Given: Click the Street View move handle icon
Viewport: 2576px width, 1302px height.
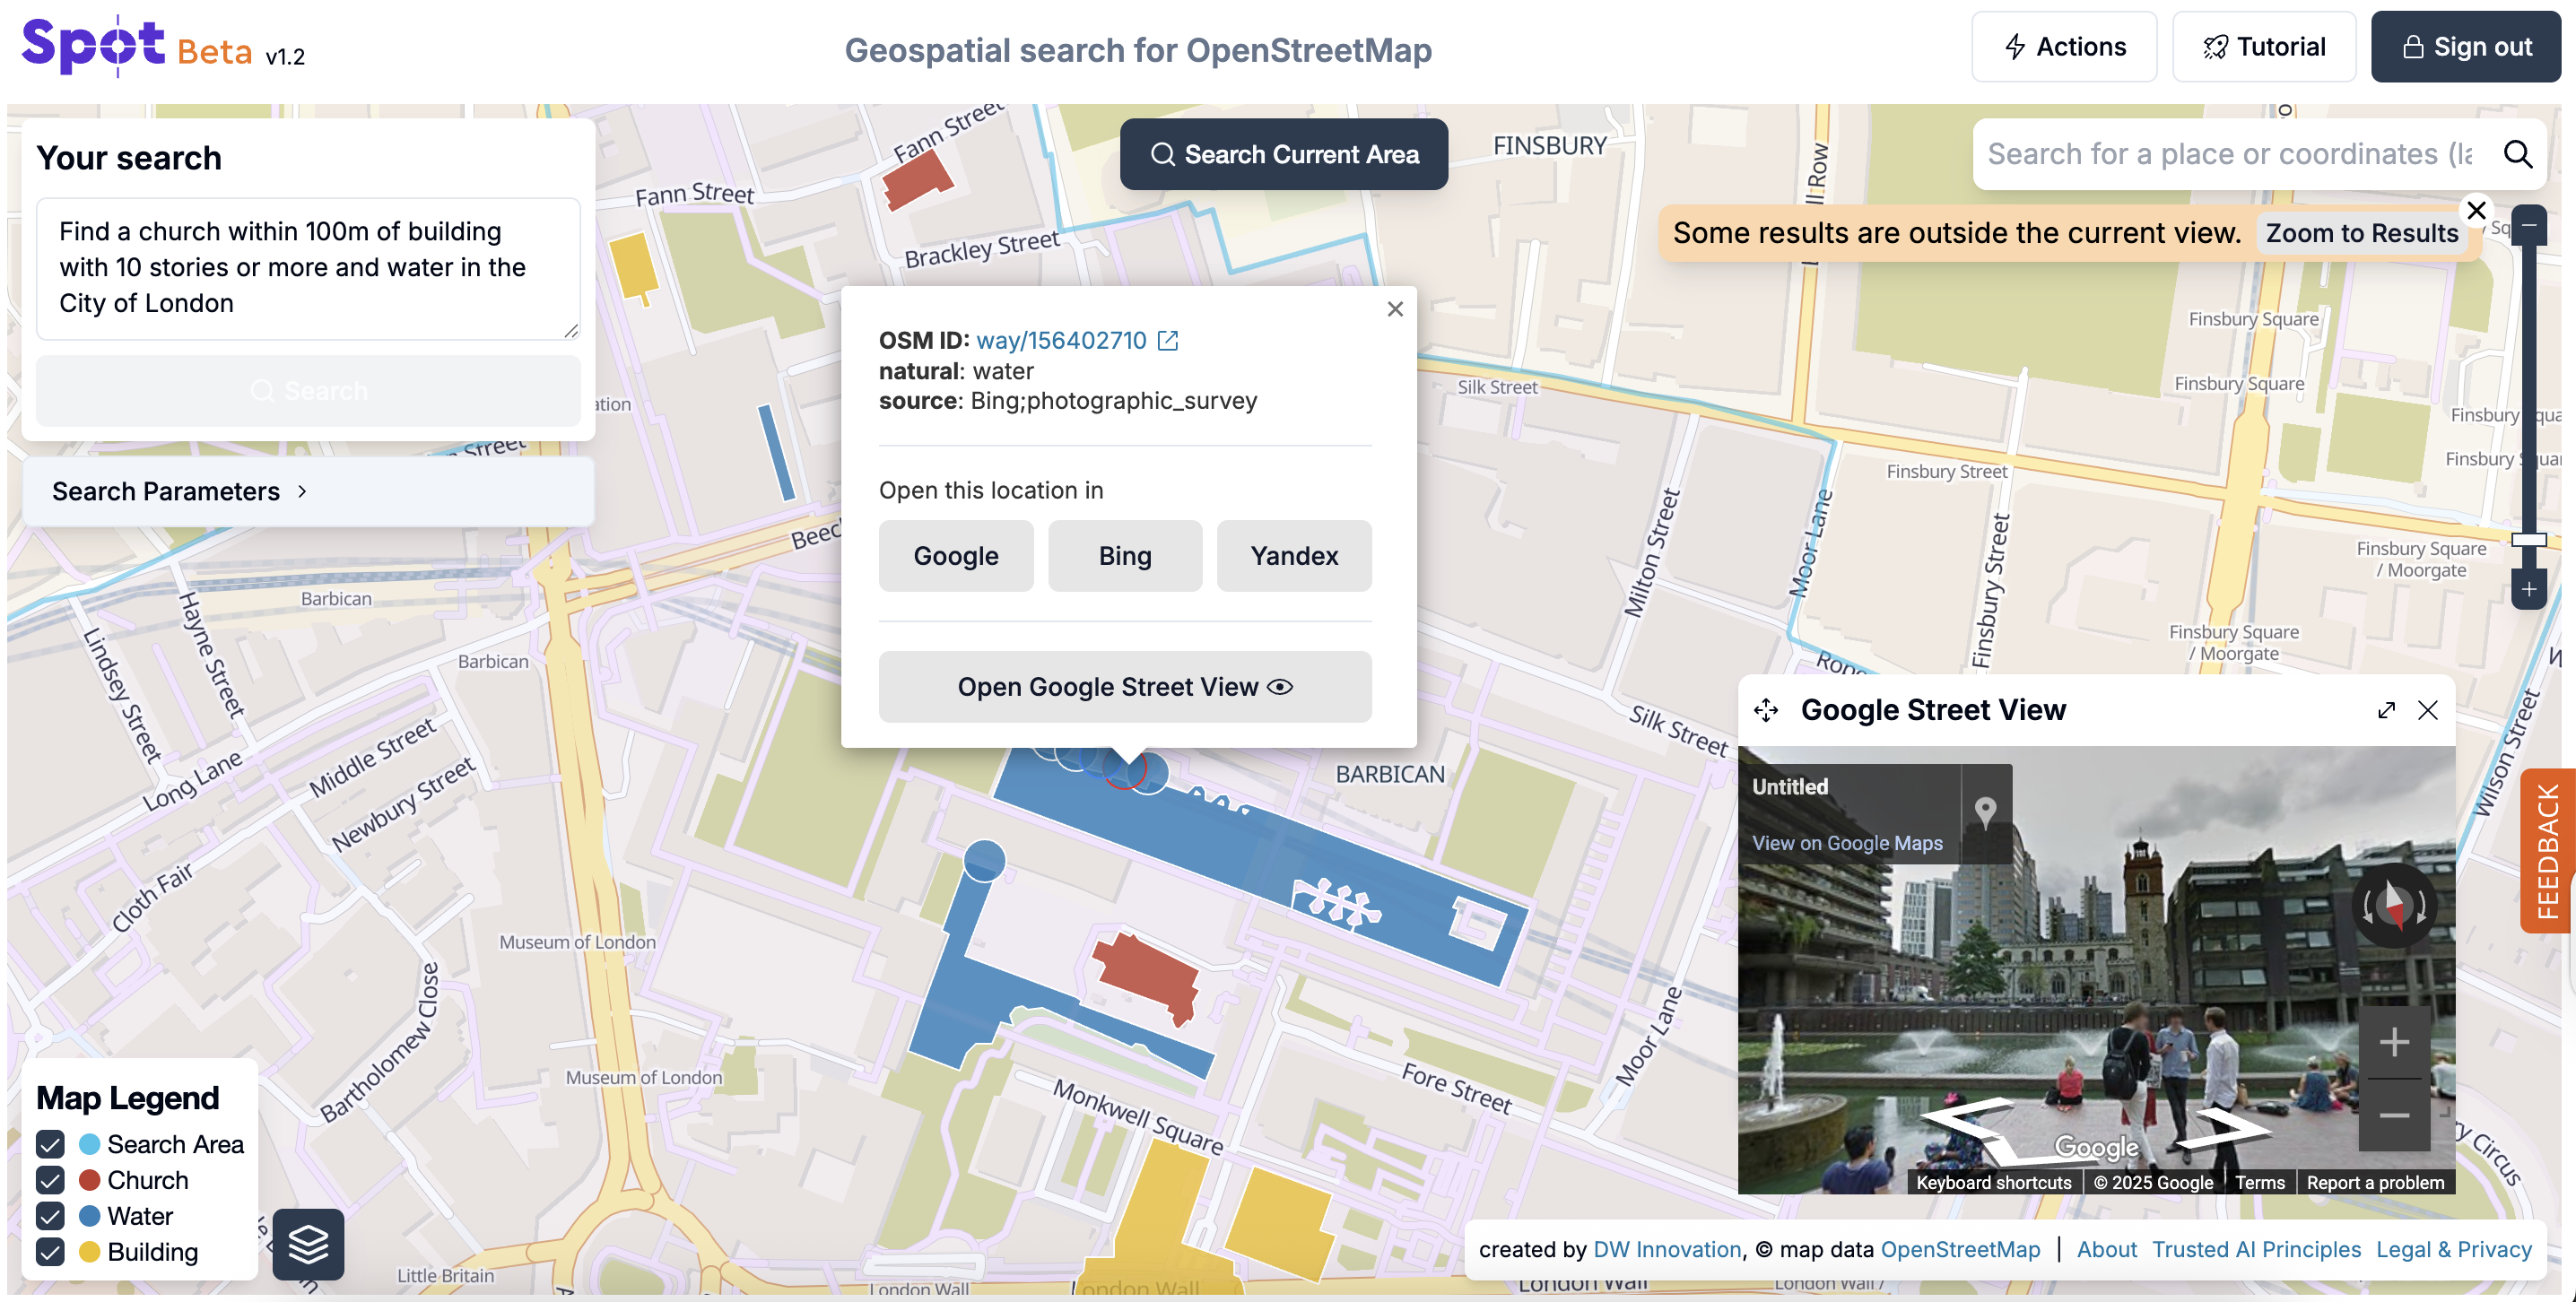Looking at the screenshot, I should pyautogui.click(x=1766, y=710).
